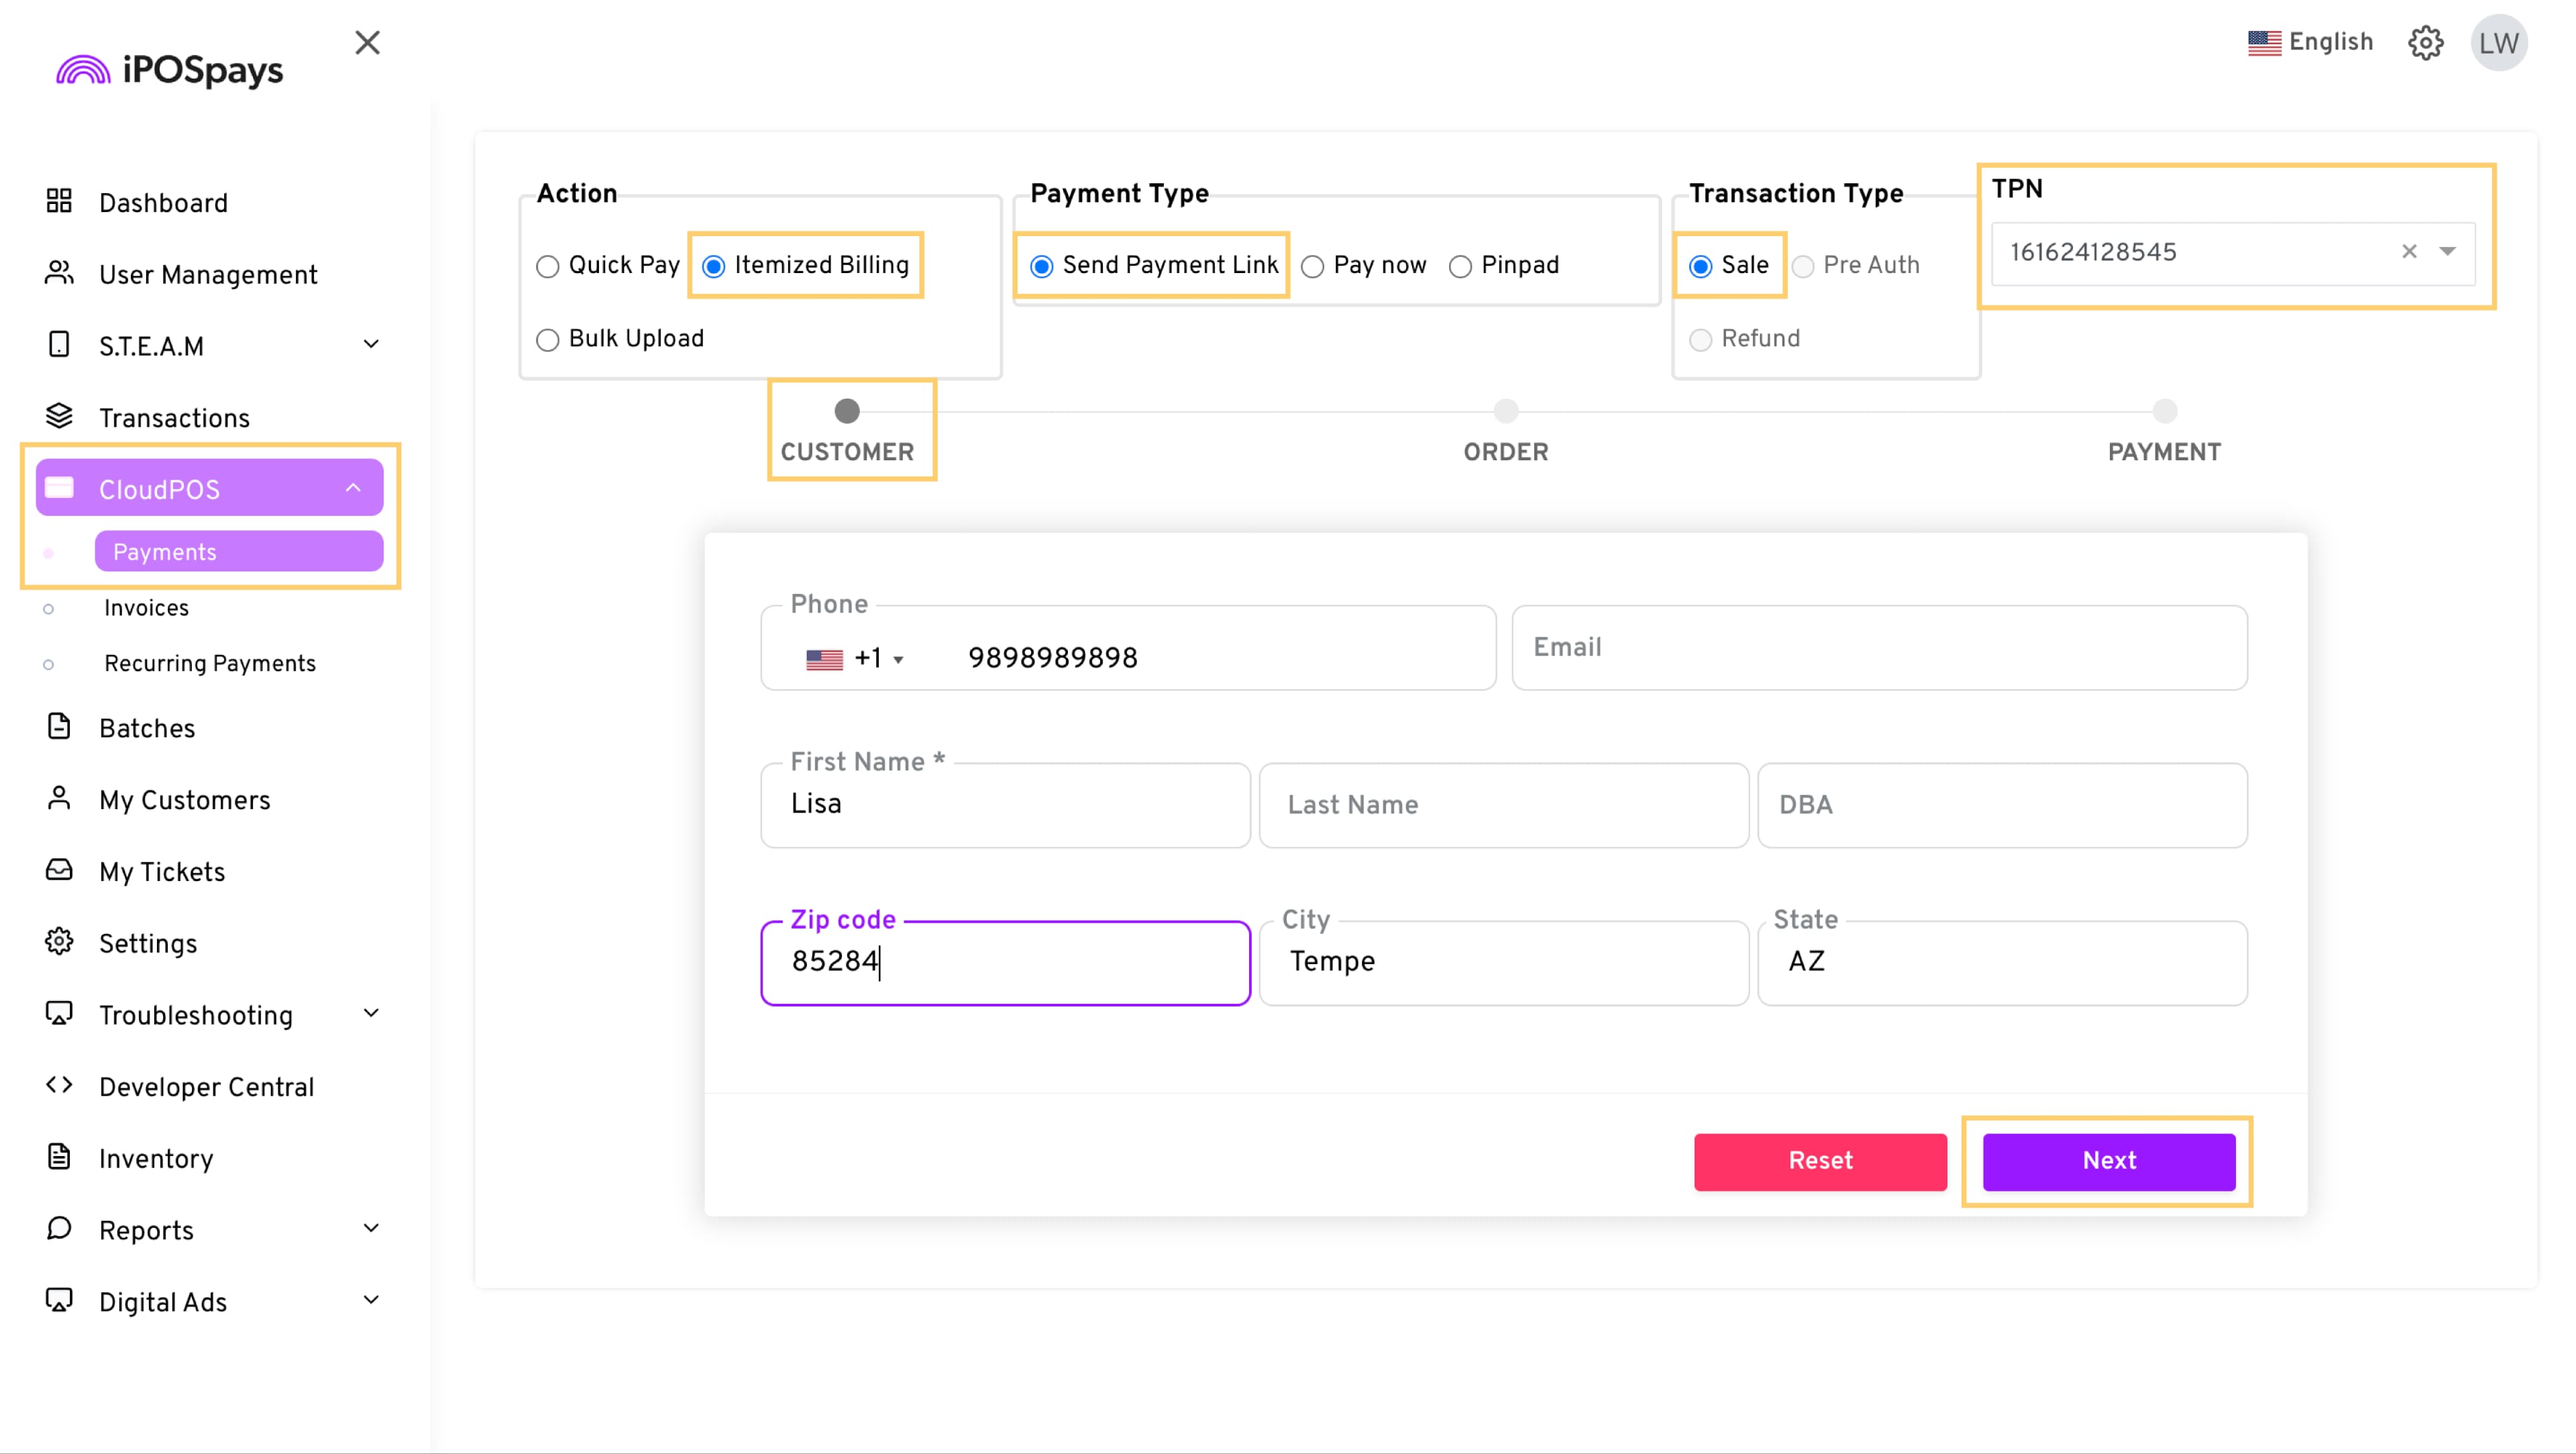The image size is (2576, 1454).
Task: Click the PAYMENT step marker
Action: (2164, 411)
